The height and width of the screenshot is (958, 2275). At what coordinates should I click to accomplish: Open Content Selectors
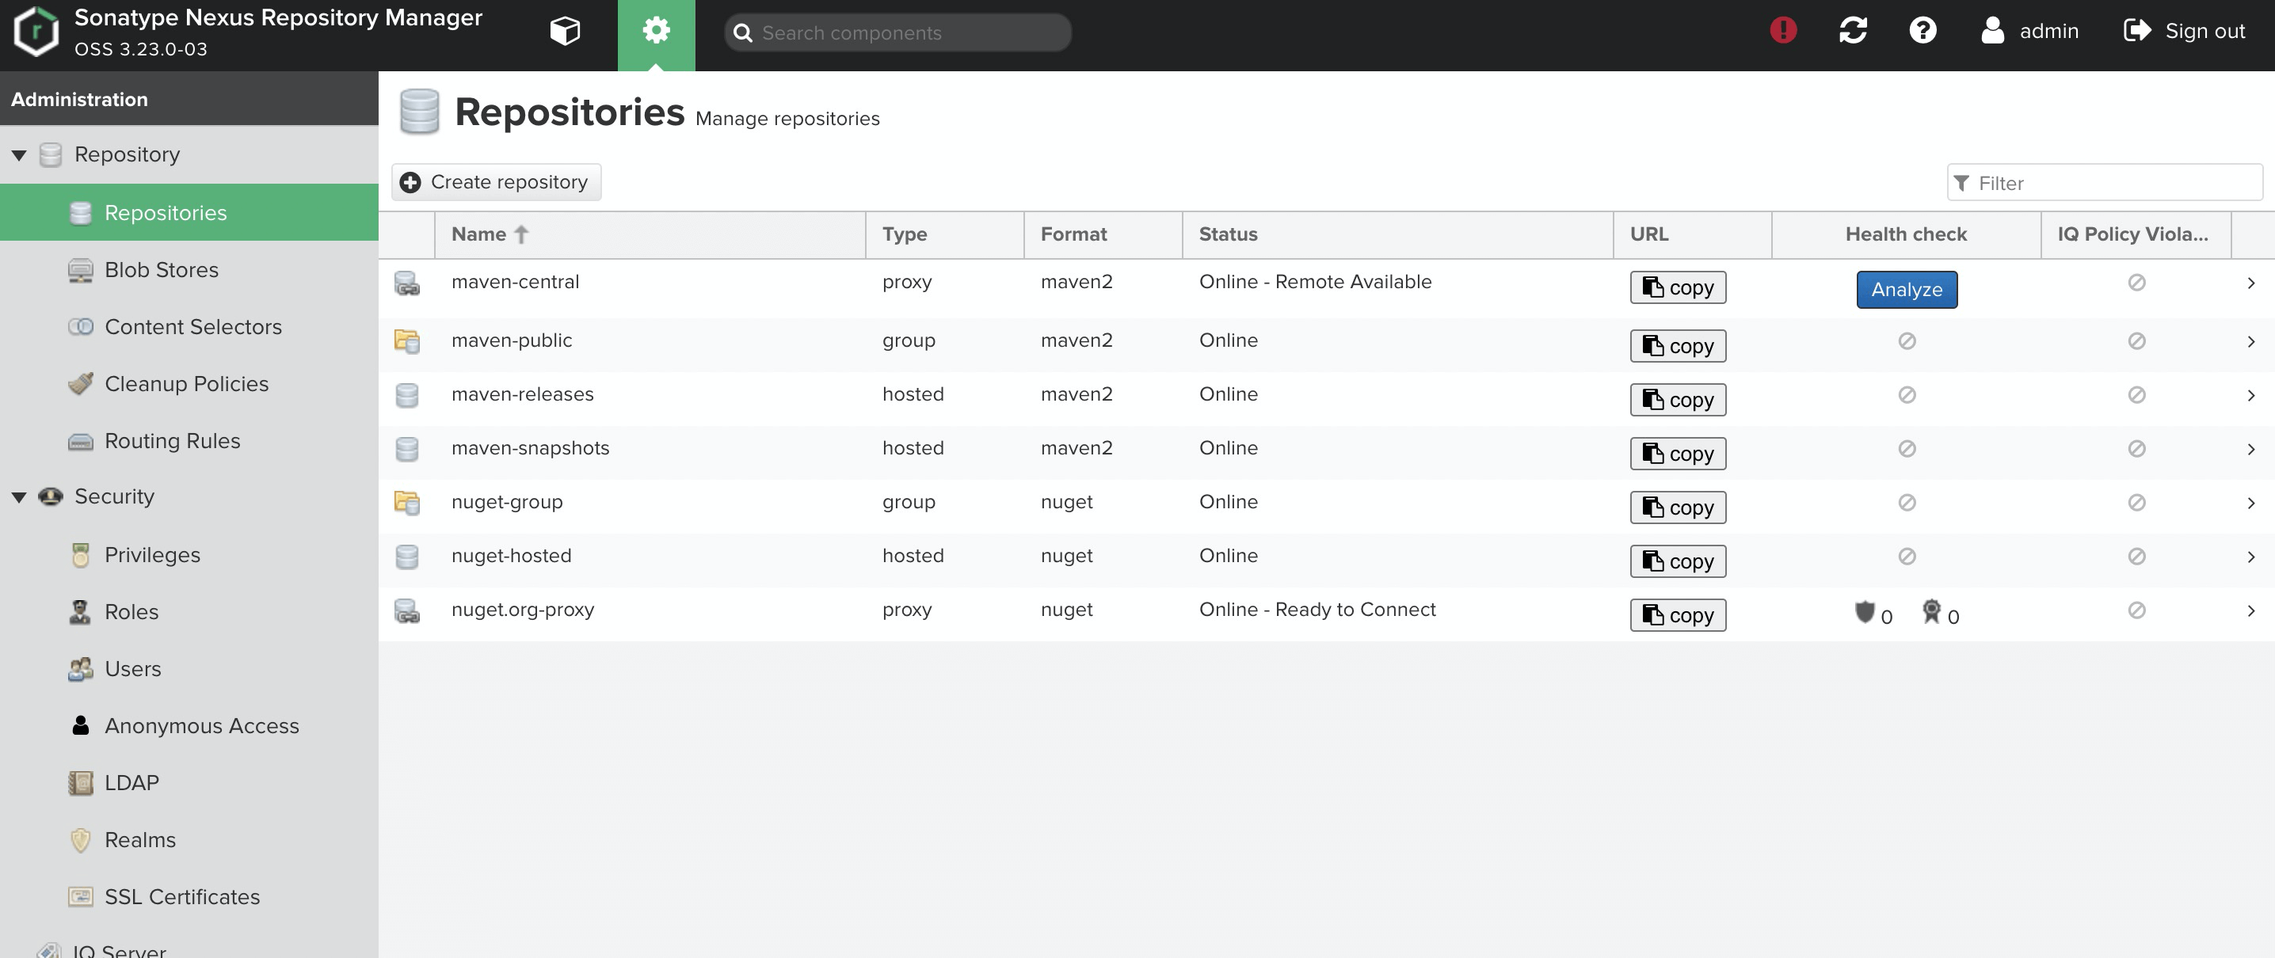click(189, 327)
